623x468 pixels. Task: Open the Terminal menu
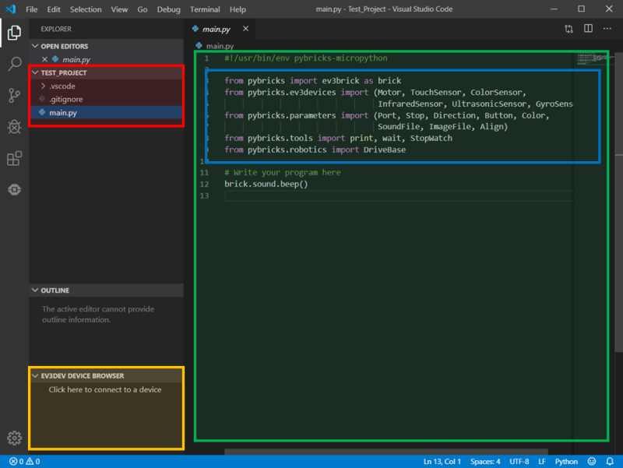(205, 9)
